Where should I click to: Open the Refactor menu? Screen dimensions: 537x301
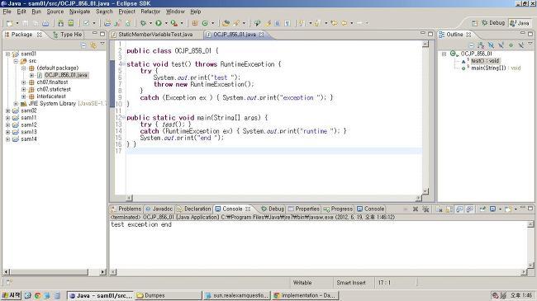[x=150, y=12]
